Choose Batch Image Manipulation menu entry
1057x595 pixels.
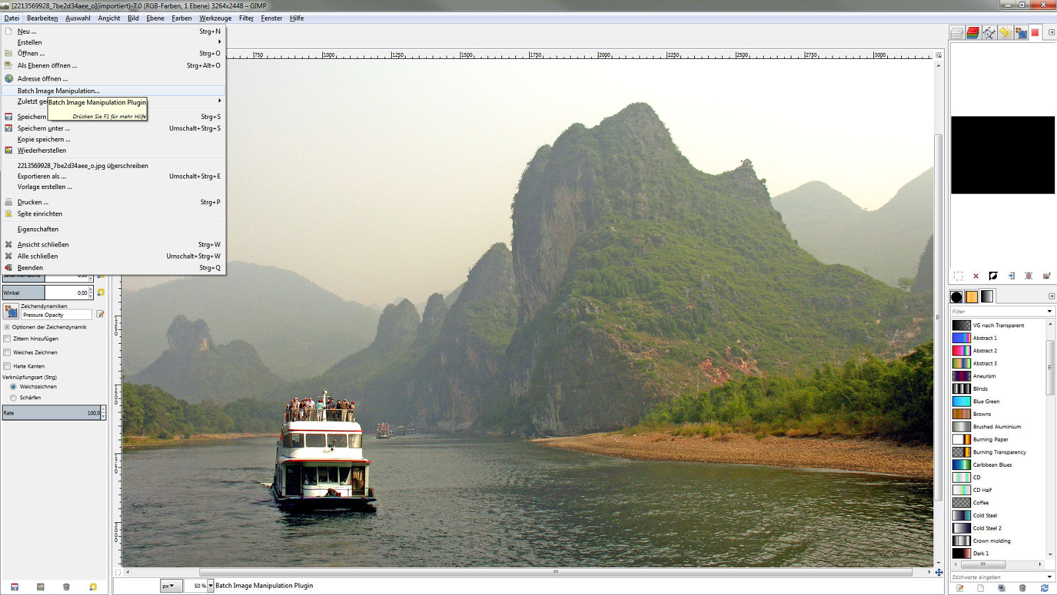59,91
